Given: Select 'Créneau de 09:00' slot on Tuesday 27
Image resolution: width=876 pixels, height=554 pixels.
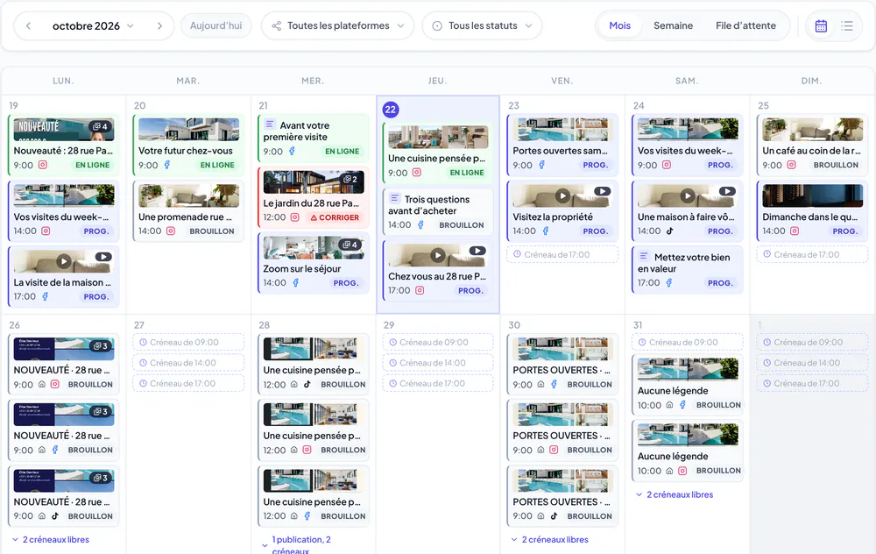Looking at the screenshot, I should (188, 342).
